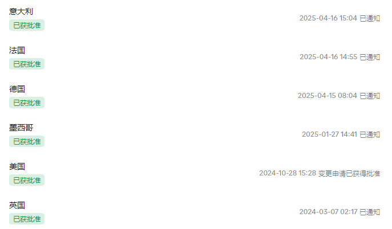Screen dimensions: 392x229
Task: Click 已获批准 badge under 英国
Action: 27,219
